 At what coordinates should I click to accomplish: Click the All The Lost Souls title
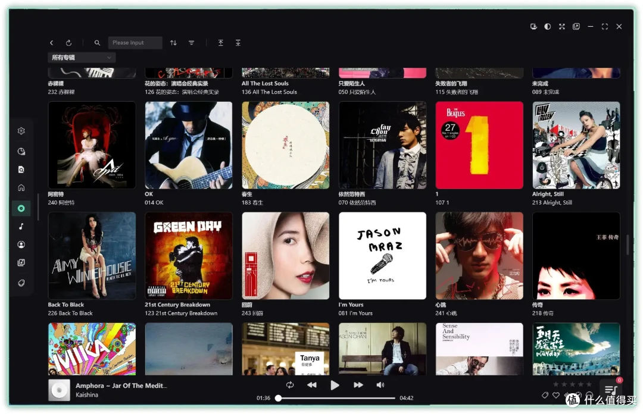click(265, 83)
